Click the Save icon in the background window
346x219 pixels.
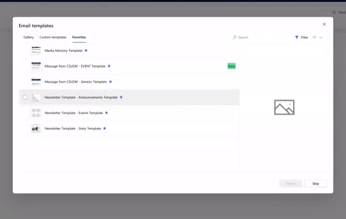click(x=334, y=12)
